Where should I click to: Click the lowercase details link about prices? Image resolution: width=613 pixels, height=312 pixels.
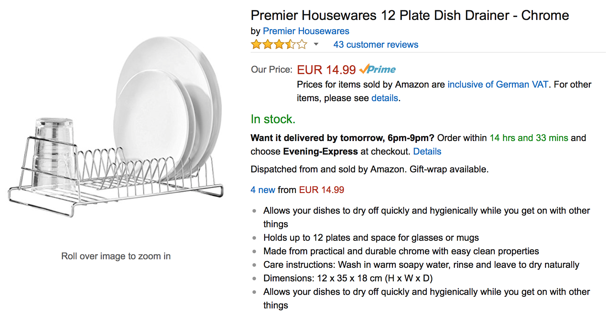[384, 98]
